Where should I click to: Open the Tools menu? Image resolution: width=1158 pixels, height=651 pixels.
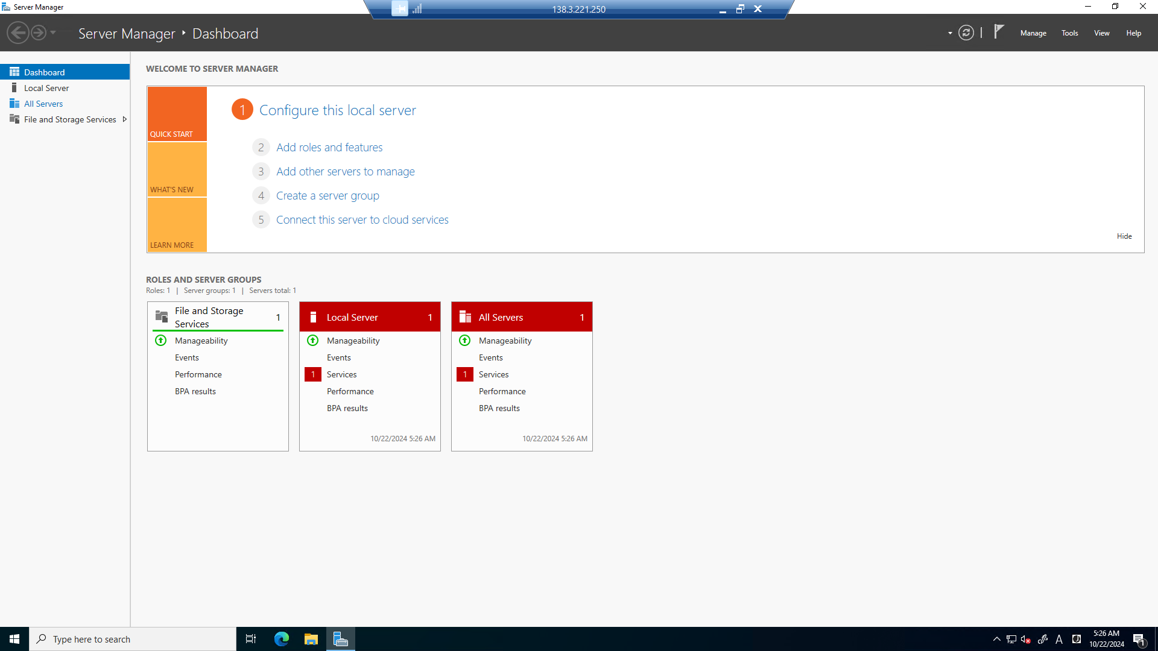coord(1069,33)
